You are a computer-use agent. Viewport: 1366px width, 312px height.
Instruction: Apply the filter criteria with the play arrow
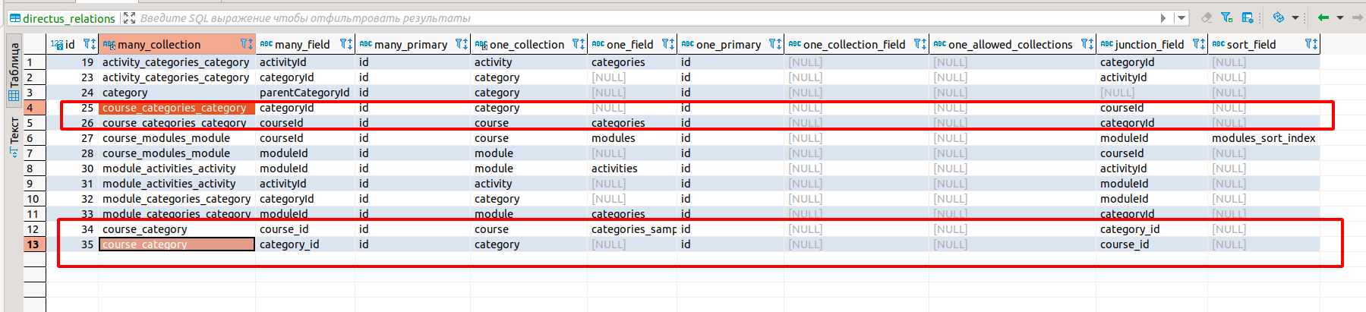point(1163,18)
